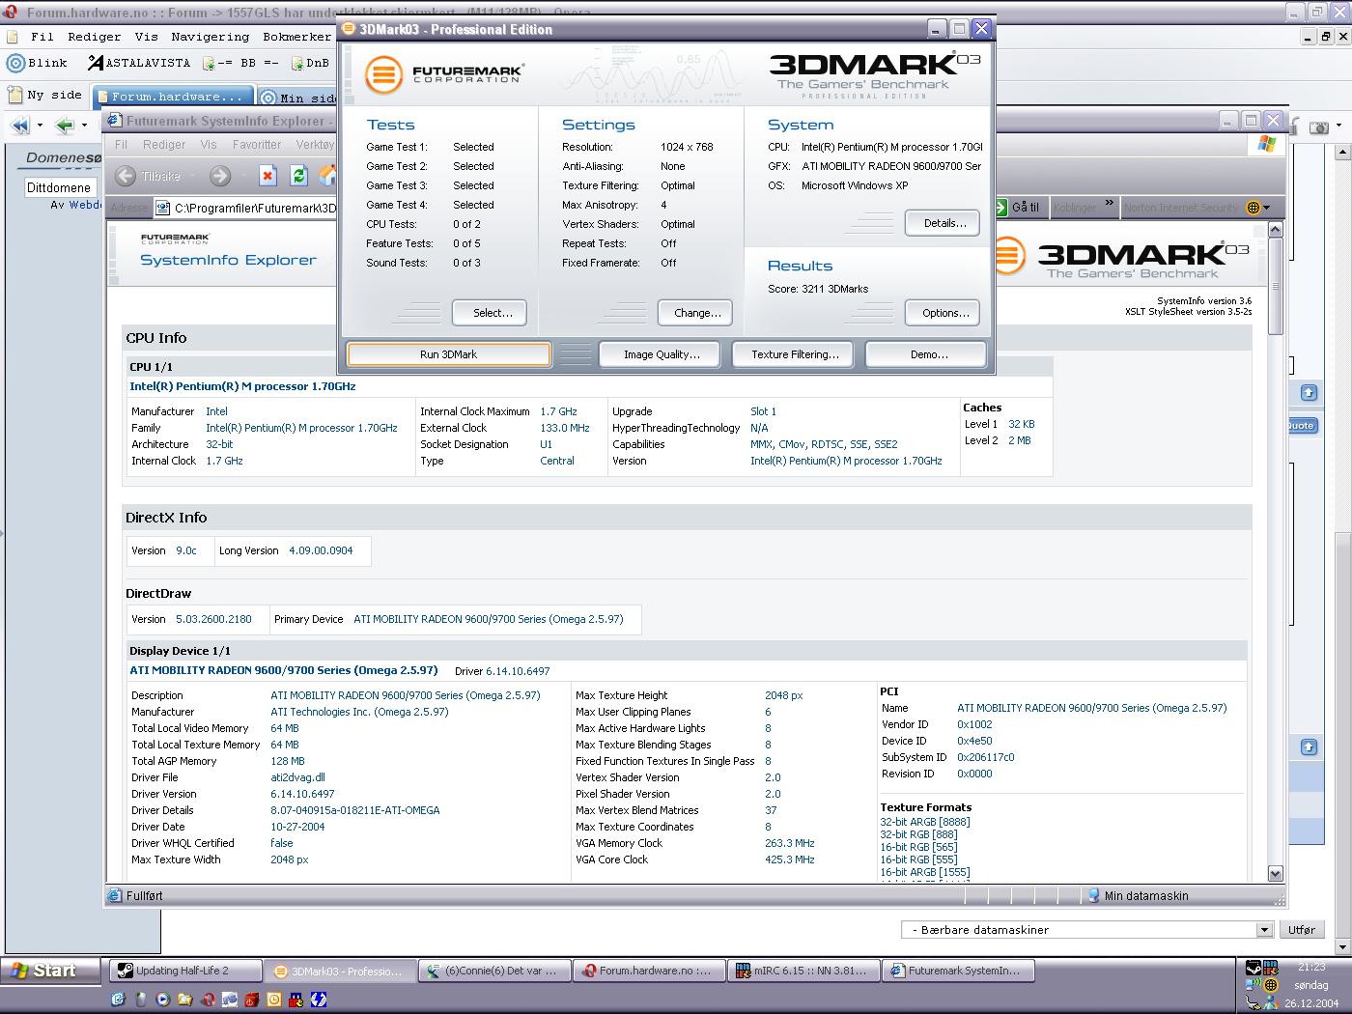Click the ATI MOBILITY RADEON display device heading
The width and height of the screenshot is (1352, 1014).
284,670
